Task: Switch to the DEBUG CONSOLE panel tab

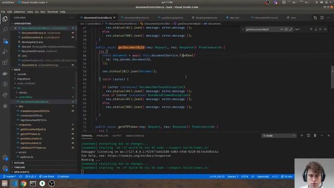Action: (135, 136)
